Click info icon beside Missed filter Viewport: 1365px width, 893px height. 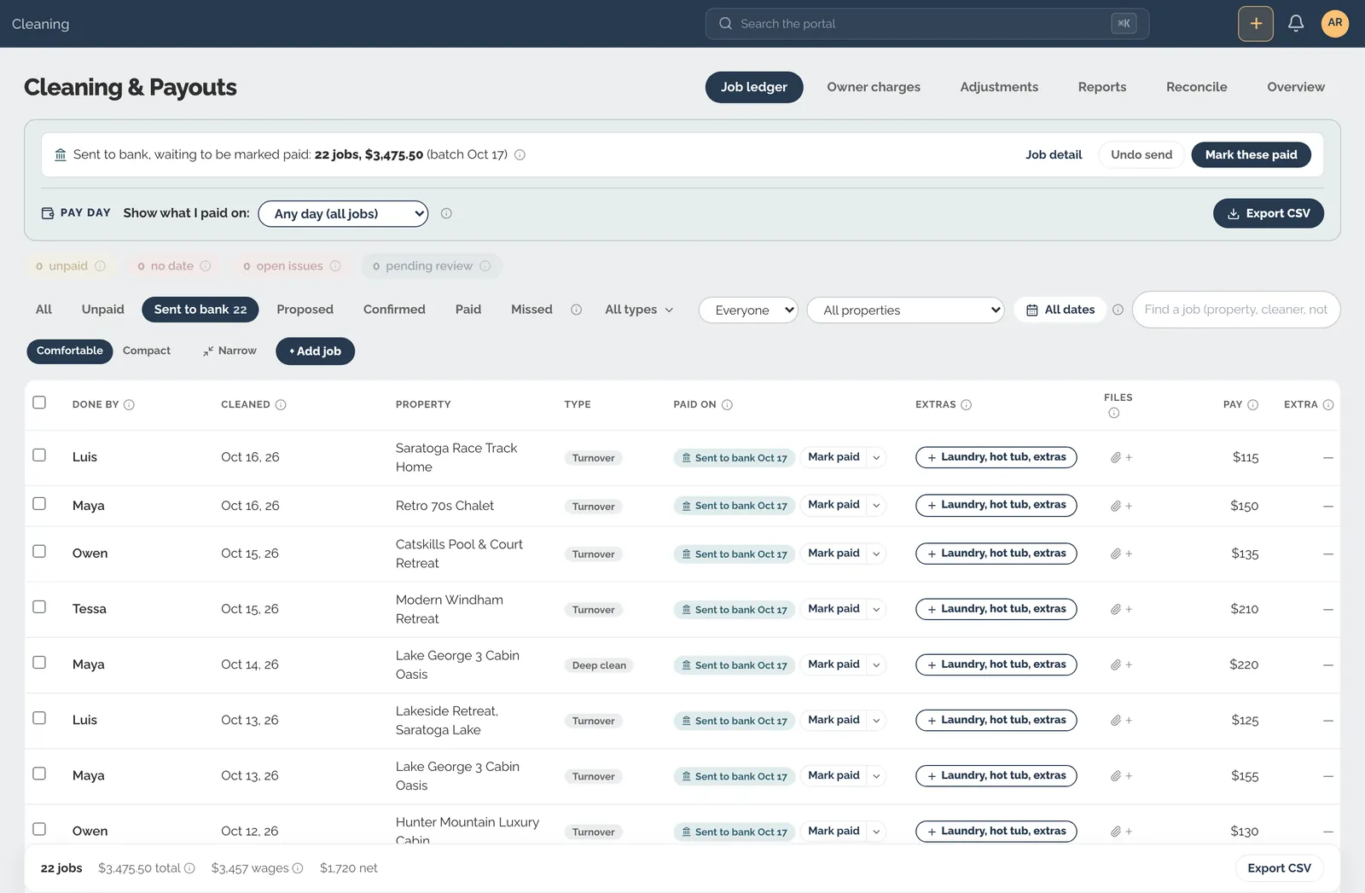click(x=576, y=310)
